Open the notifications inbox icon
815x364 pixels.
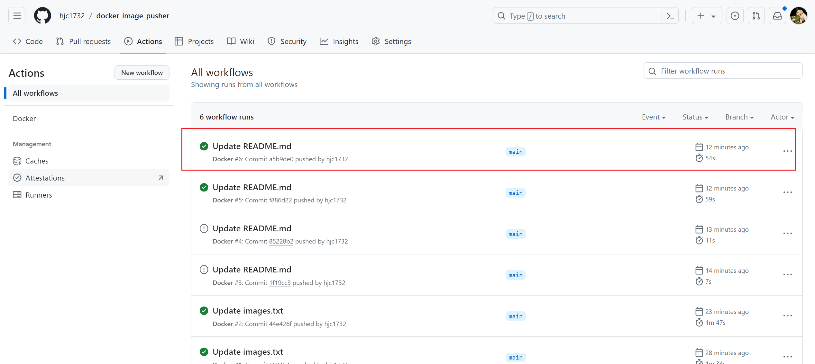point(777,16)
